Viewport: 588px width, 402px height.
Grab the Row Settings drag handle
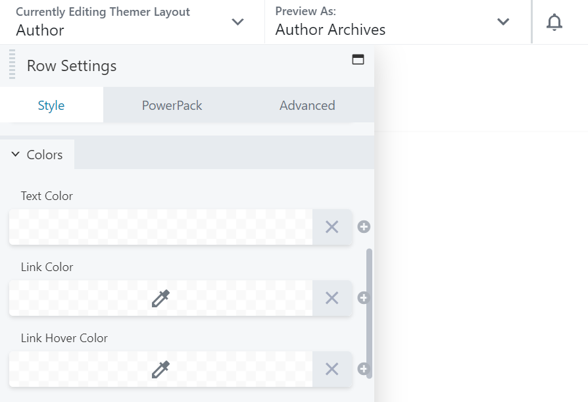(11, 65)
